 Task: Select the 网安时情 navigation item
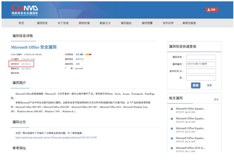point(84,23)
